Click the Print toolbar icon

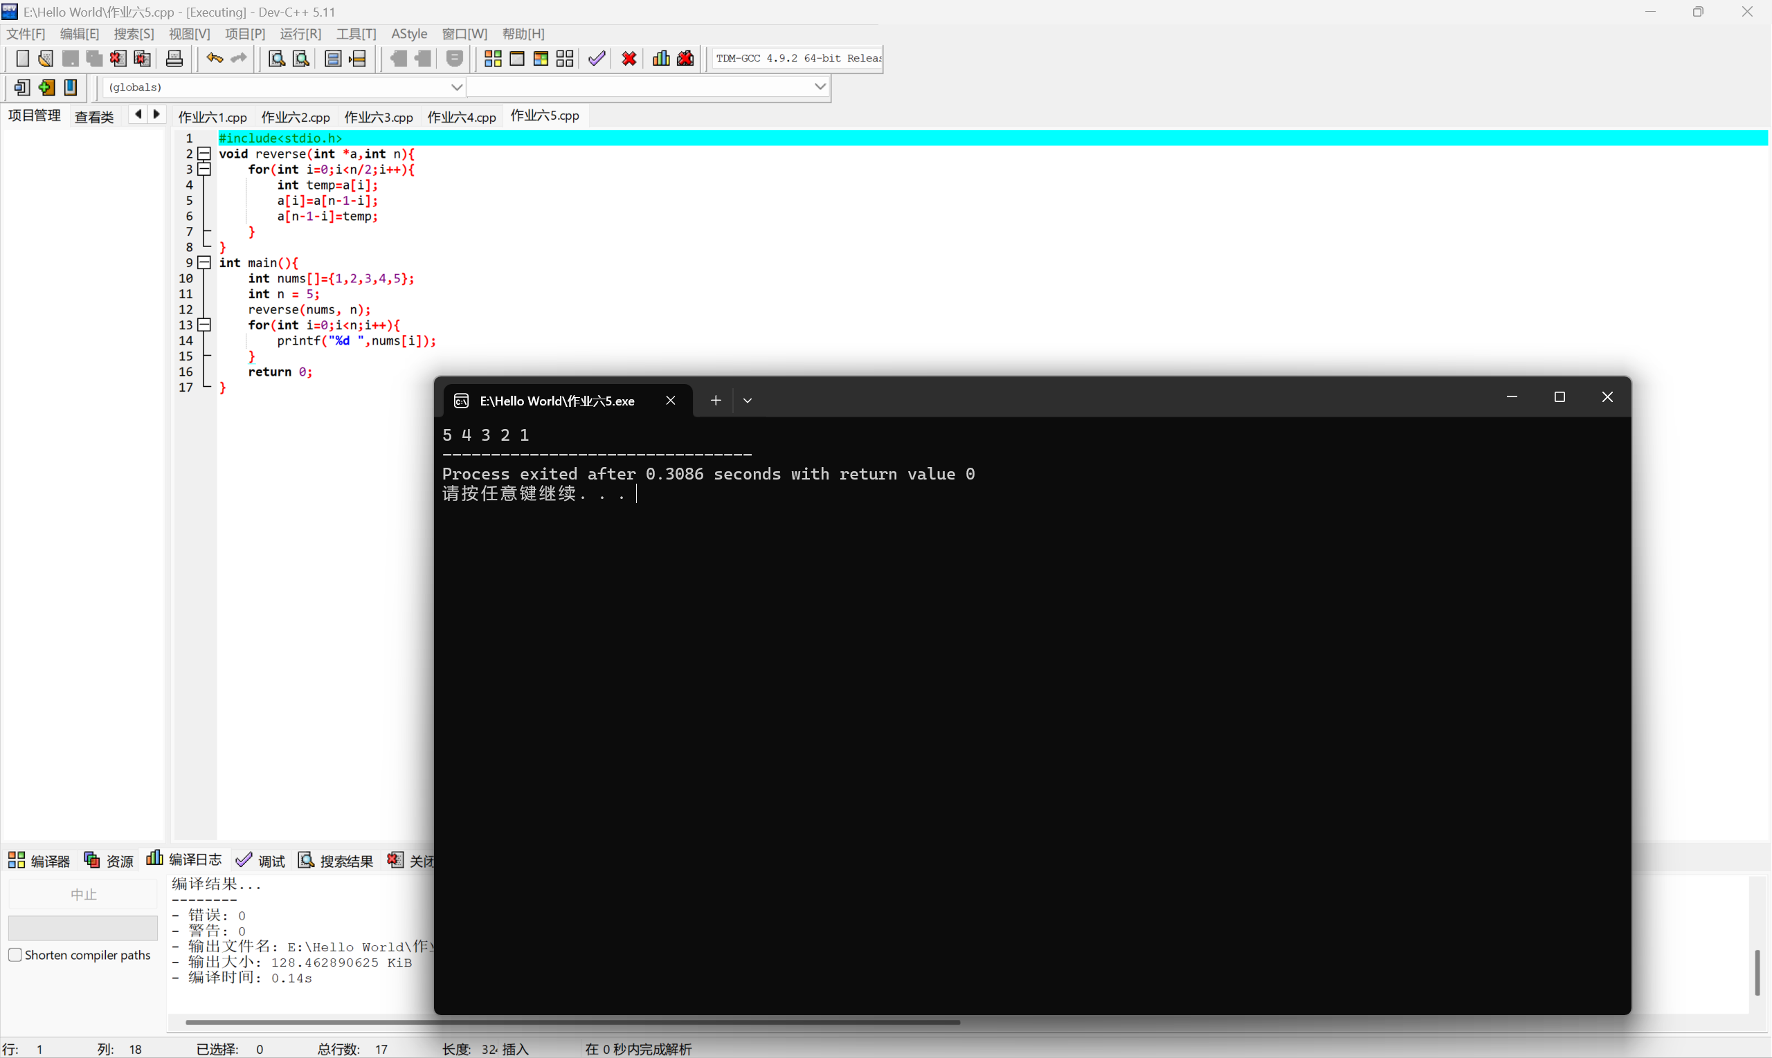[174, 58]
